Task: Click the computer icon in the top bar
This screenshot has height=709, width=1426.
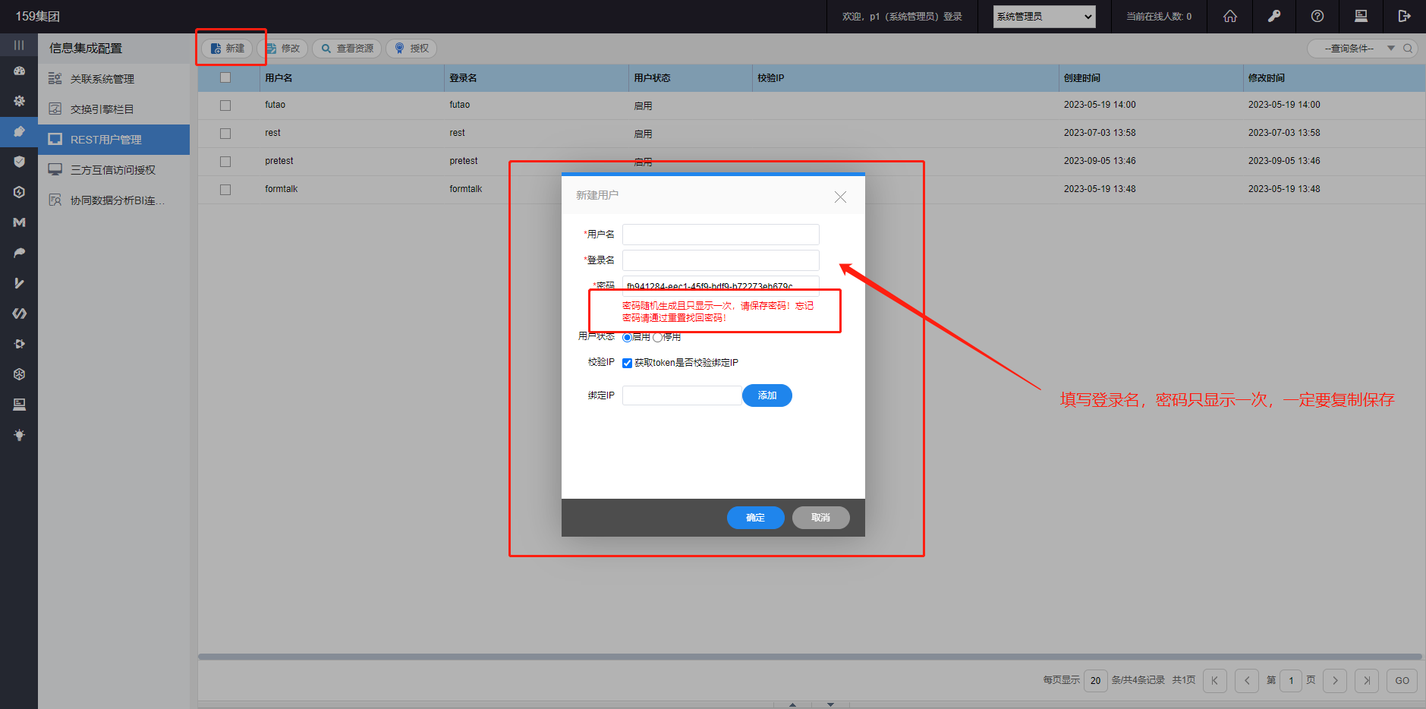Action: click(x=1361, y=16)
